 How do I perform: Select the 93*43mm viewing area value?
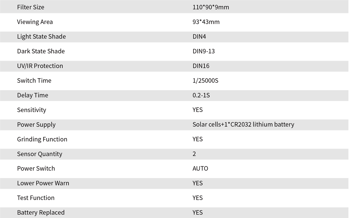pos(206,22)
